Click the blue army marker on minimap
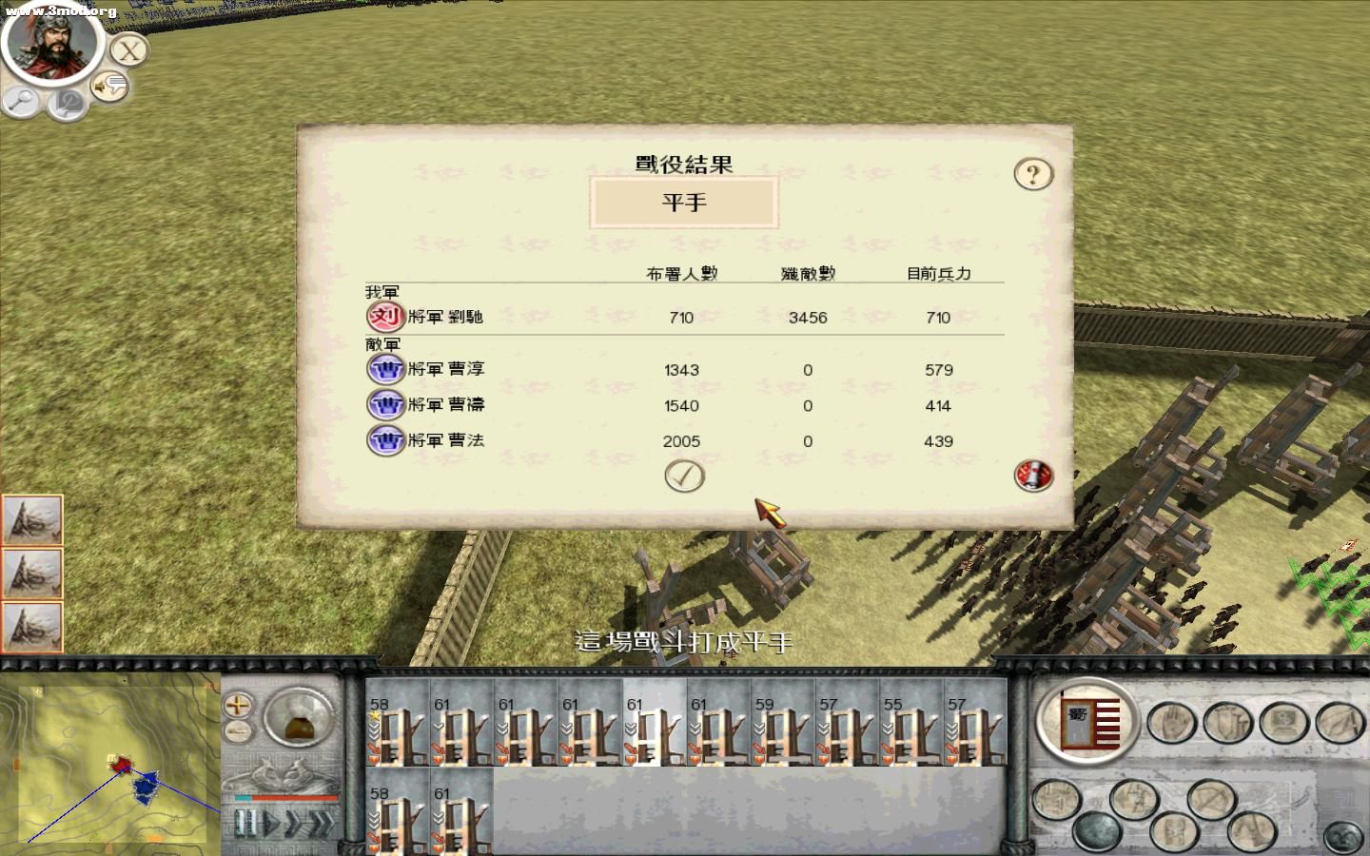Screen dimensions: 1370x856 (x=146, y=787)
